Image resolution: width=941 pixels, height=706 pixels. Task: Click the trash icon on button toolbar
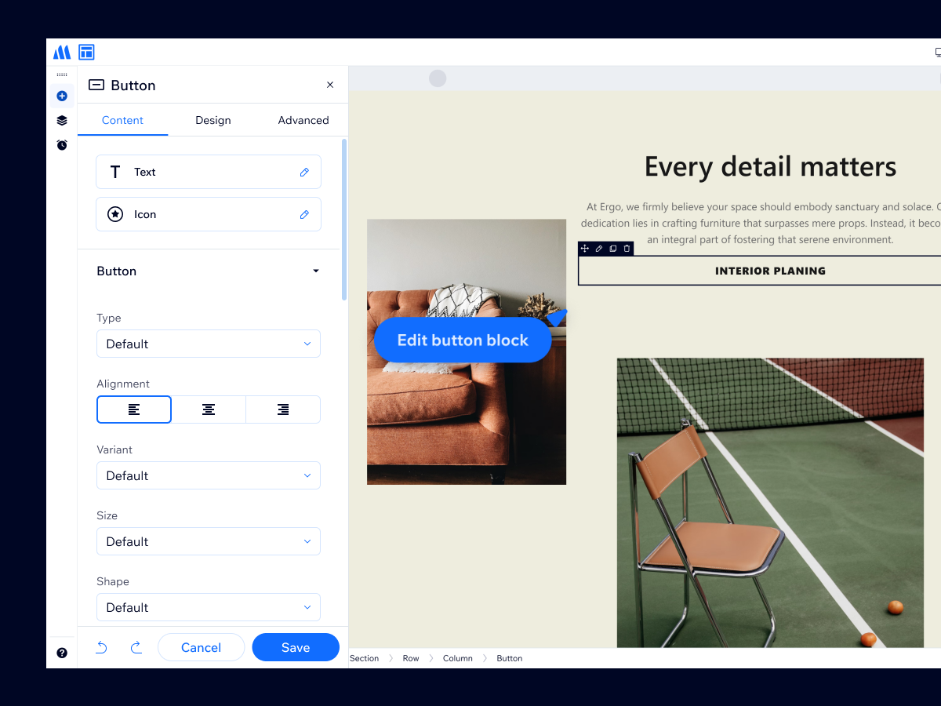[627, 249]
